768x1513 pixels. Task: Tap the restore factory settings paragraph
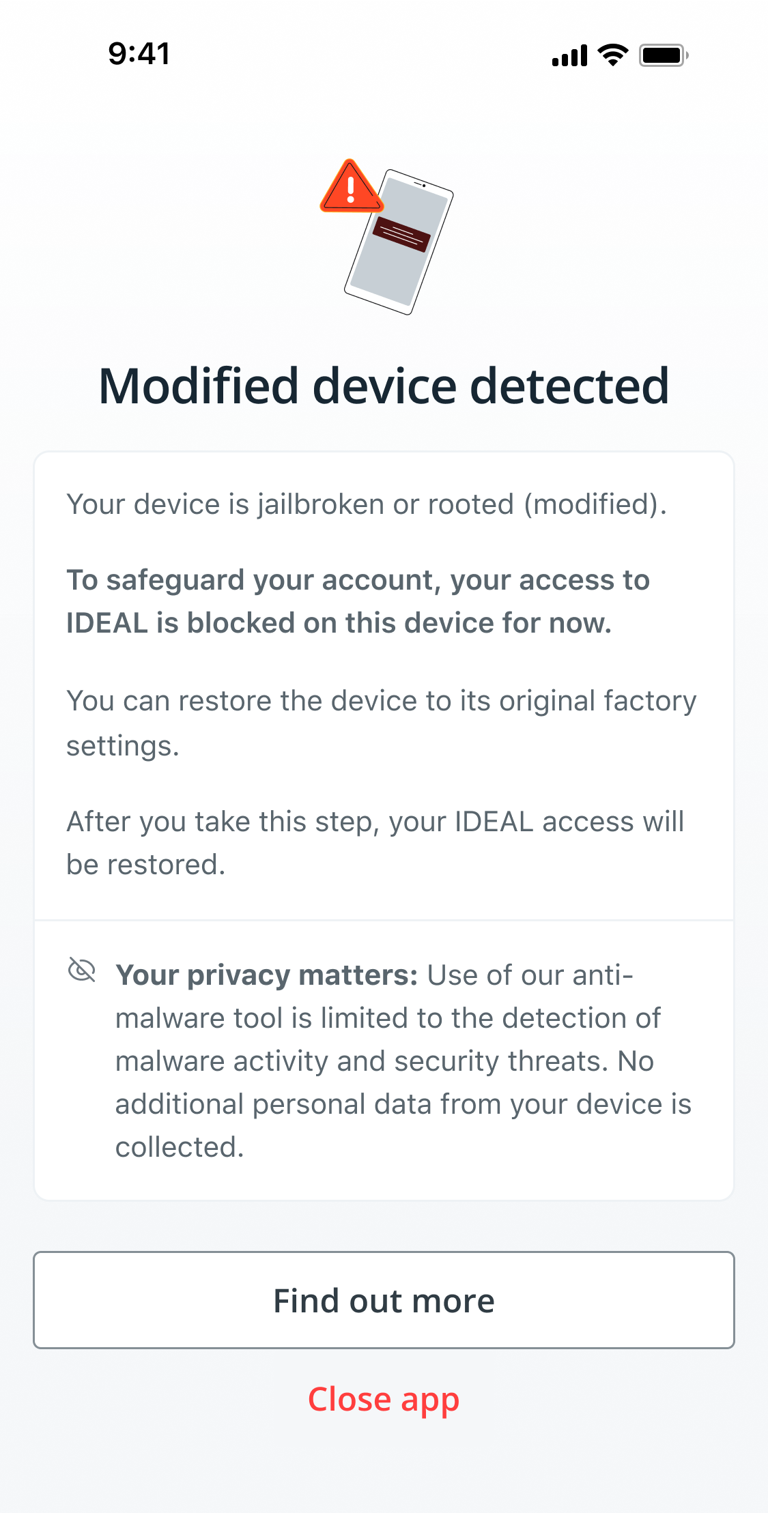coord(382,723)
